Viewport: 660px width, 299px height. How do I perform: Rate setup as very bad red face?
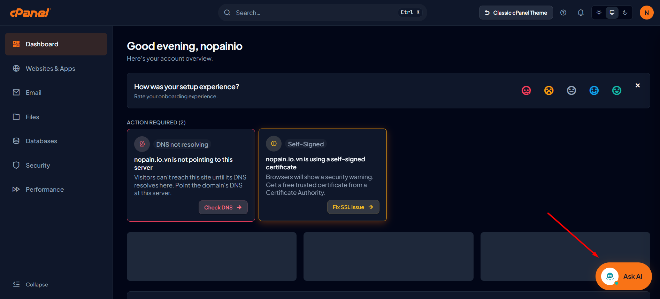tap(526, 91)
